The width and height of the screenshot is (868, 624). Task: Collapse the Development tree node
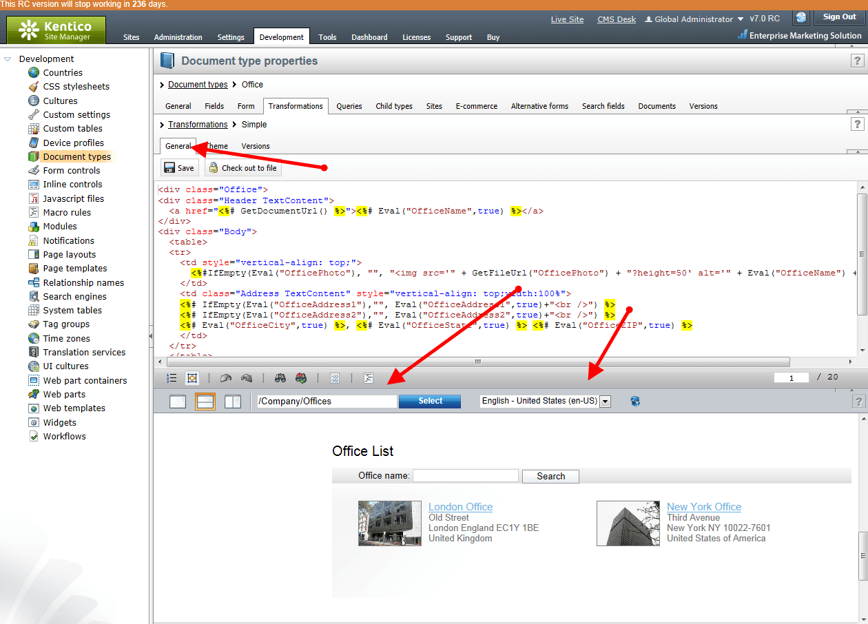click(x=8, y=59)
